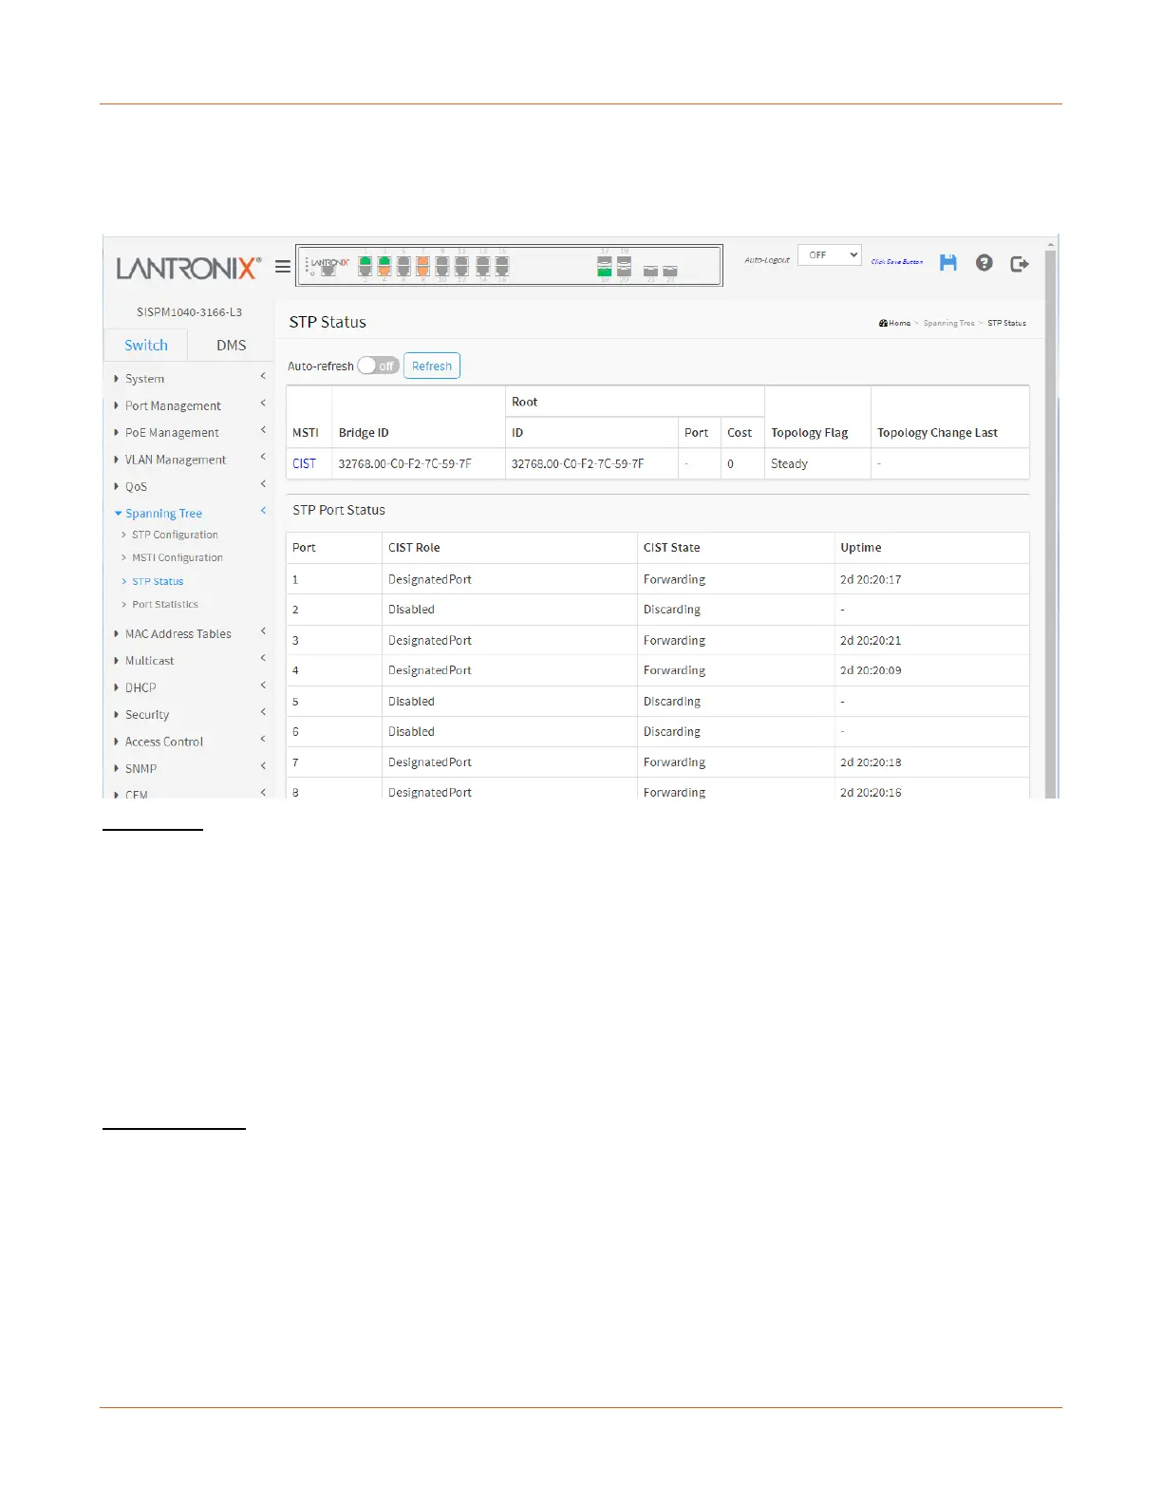The image size is (1162, 1504).
Task: Click the Refresh button
Action: [x=432, y=366]
